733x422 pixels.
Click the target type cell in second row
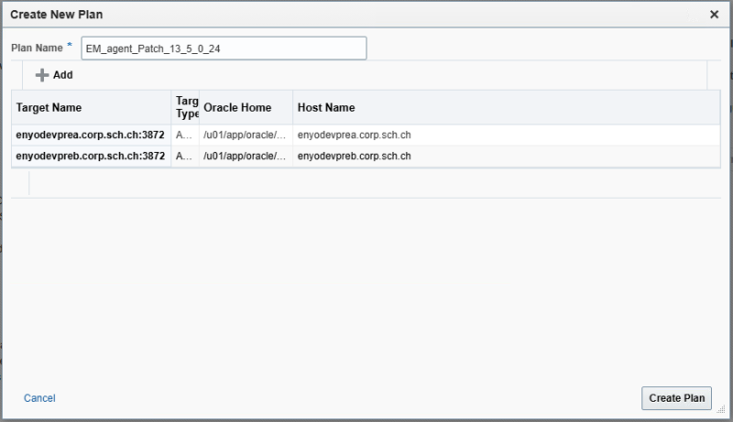point(184,157)
